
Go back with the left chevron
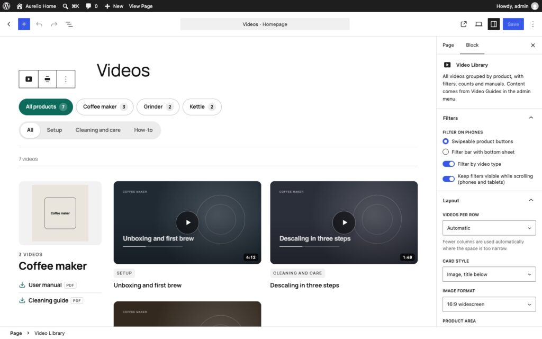click(9, 24)
